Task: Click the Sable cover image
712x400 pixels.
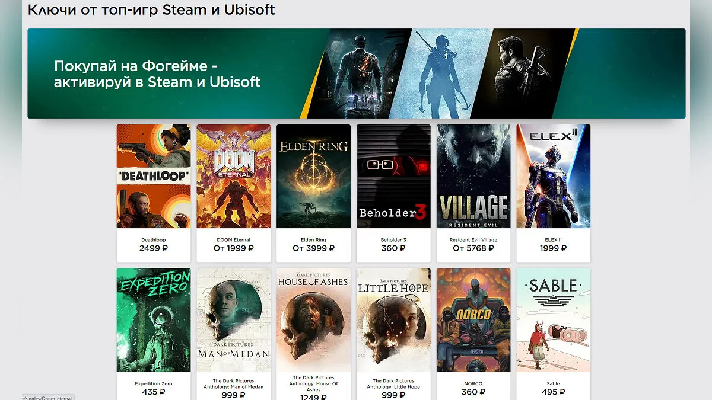Action: [x=554, y=320]
